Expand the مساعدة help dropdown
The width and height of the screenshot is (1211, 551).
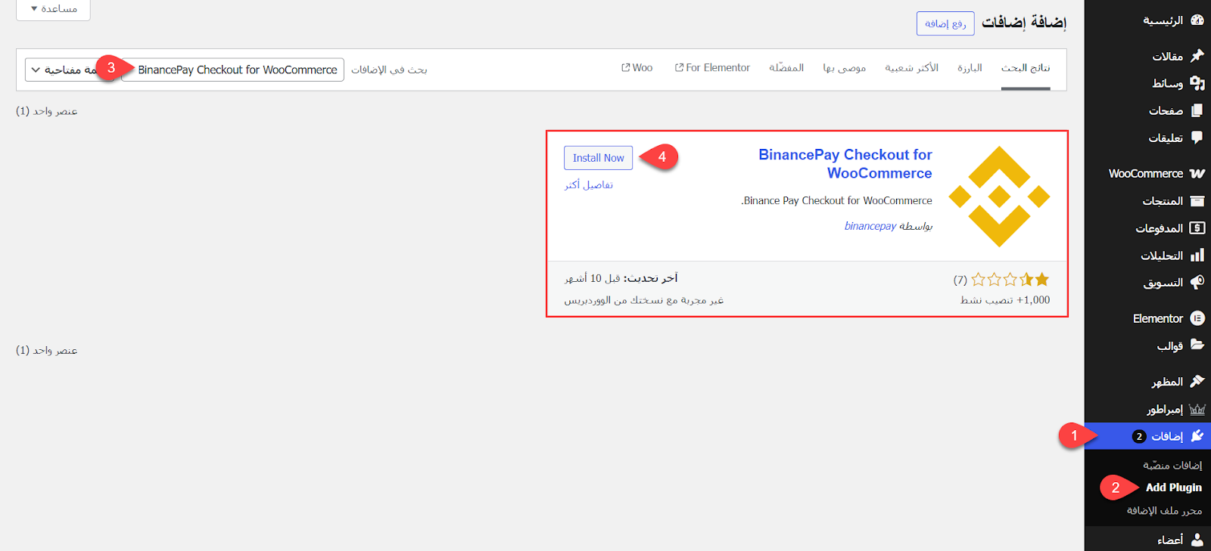[53, 9]
